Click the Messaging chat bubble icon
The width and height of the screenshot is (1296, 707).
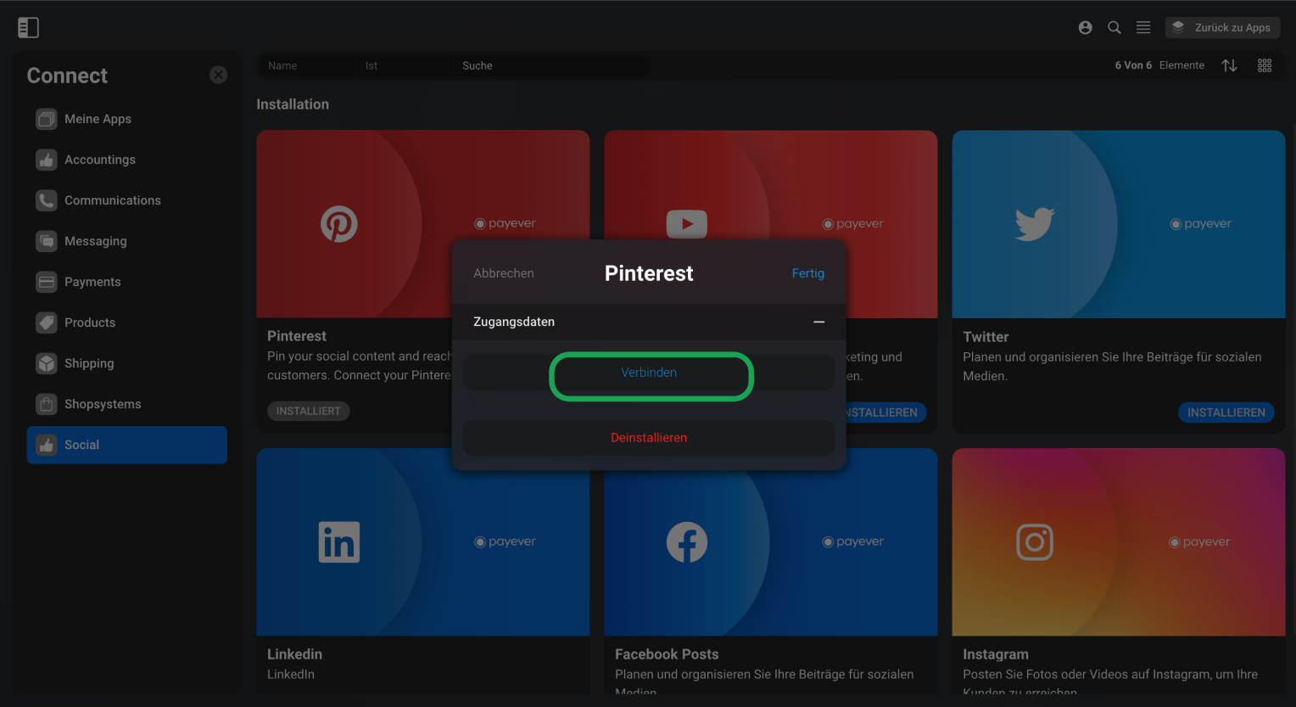click(x=47, y=241)
